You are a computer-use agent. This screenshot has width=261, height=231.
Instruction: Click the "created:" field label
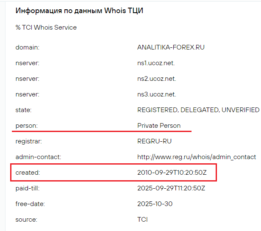[28, 173]
